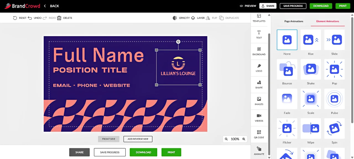Select the Slide animation
The width and height of the screenshot is (354, 159).
(x=334, y=40)
